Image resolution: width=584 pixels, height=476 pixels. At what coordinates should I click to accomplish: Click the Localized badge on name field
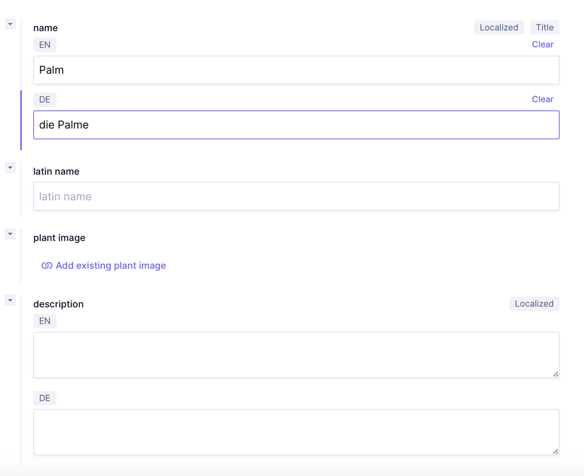point(499,28)
